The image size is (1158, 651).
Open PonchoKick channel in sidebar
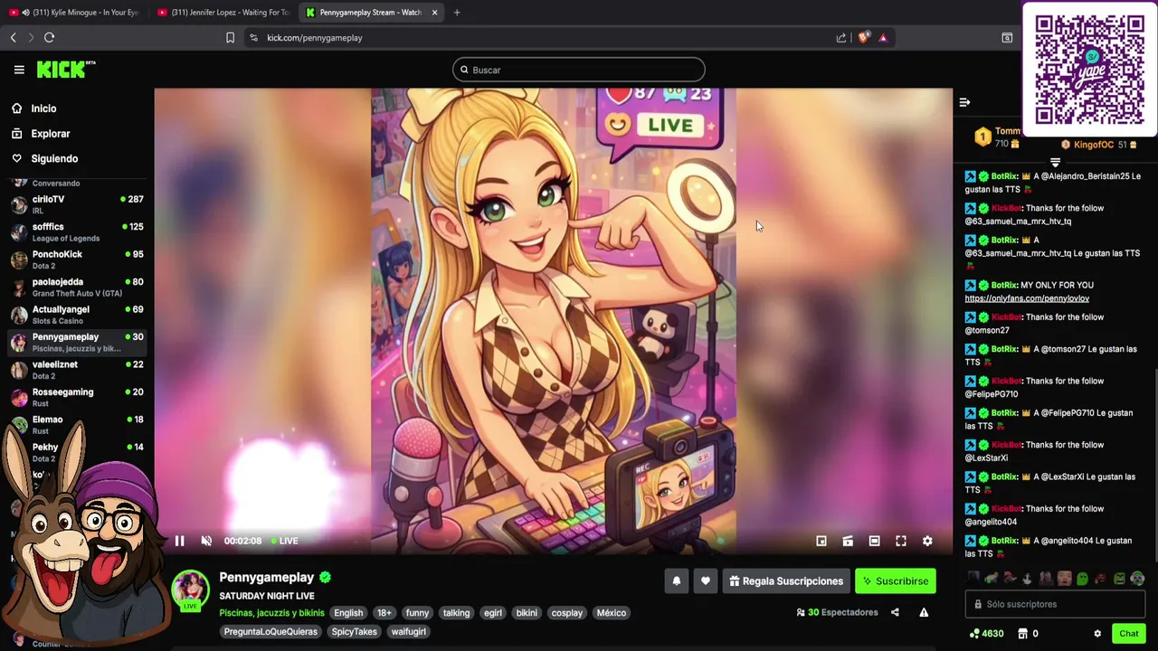coord(77,259)
